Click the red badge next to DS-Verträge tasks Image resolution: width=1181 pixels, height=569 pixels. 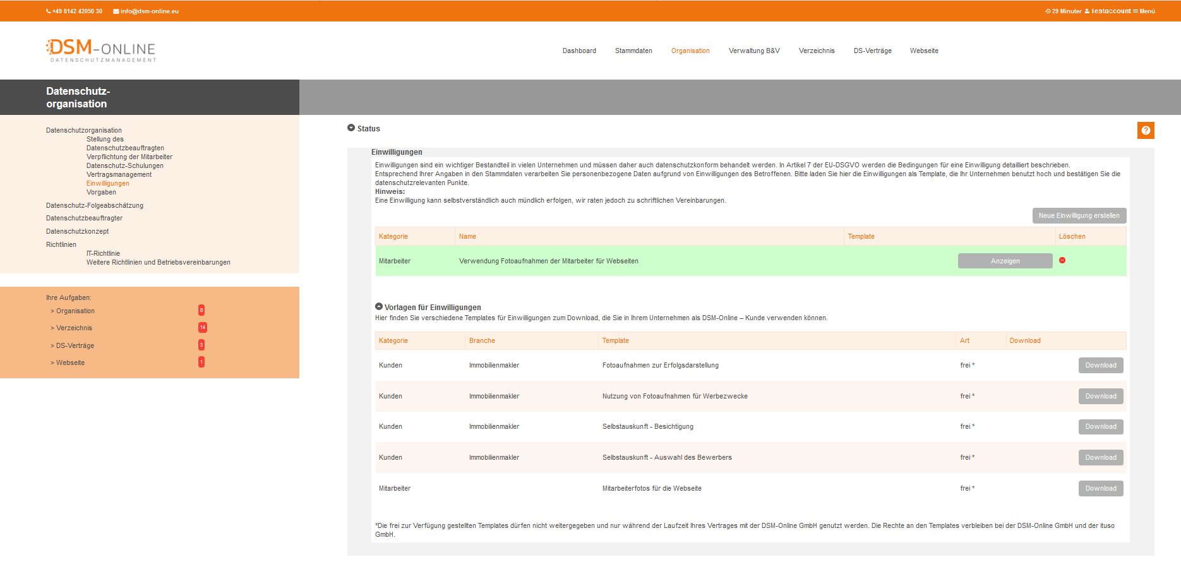[201, 345]
